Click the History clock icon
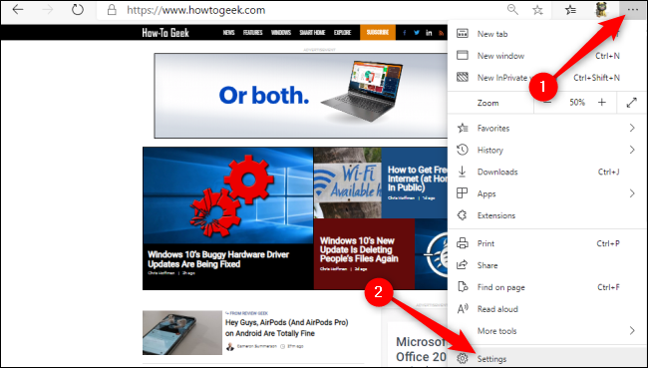The image size is (648, 368). tap(463, 150)
